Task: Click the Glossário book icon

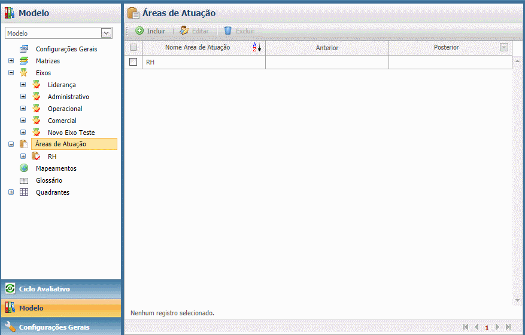Action: click(24, 180)
